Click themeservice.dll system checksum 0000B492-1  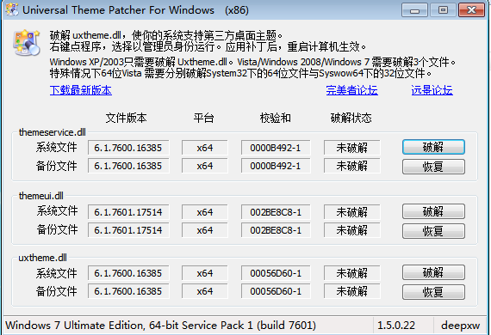276,148
